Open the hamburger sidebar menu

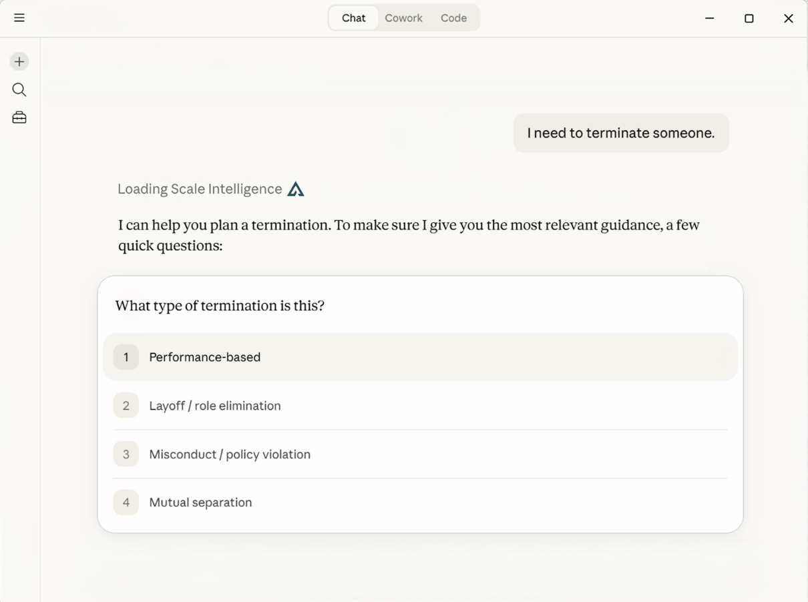click(19, 18)
